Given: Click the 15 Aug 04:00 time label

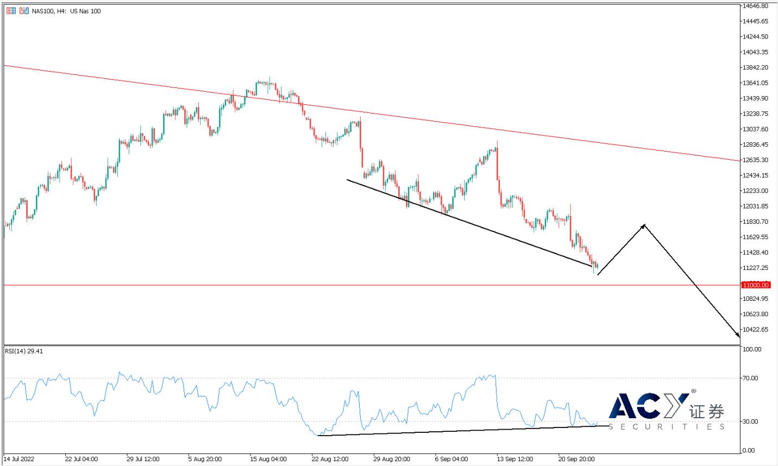Looking at the screenshot, I should tap(268, 459).
